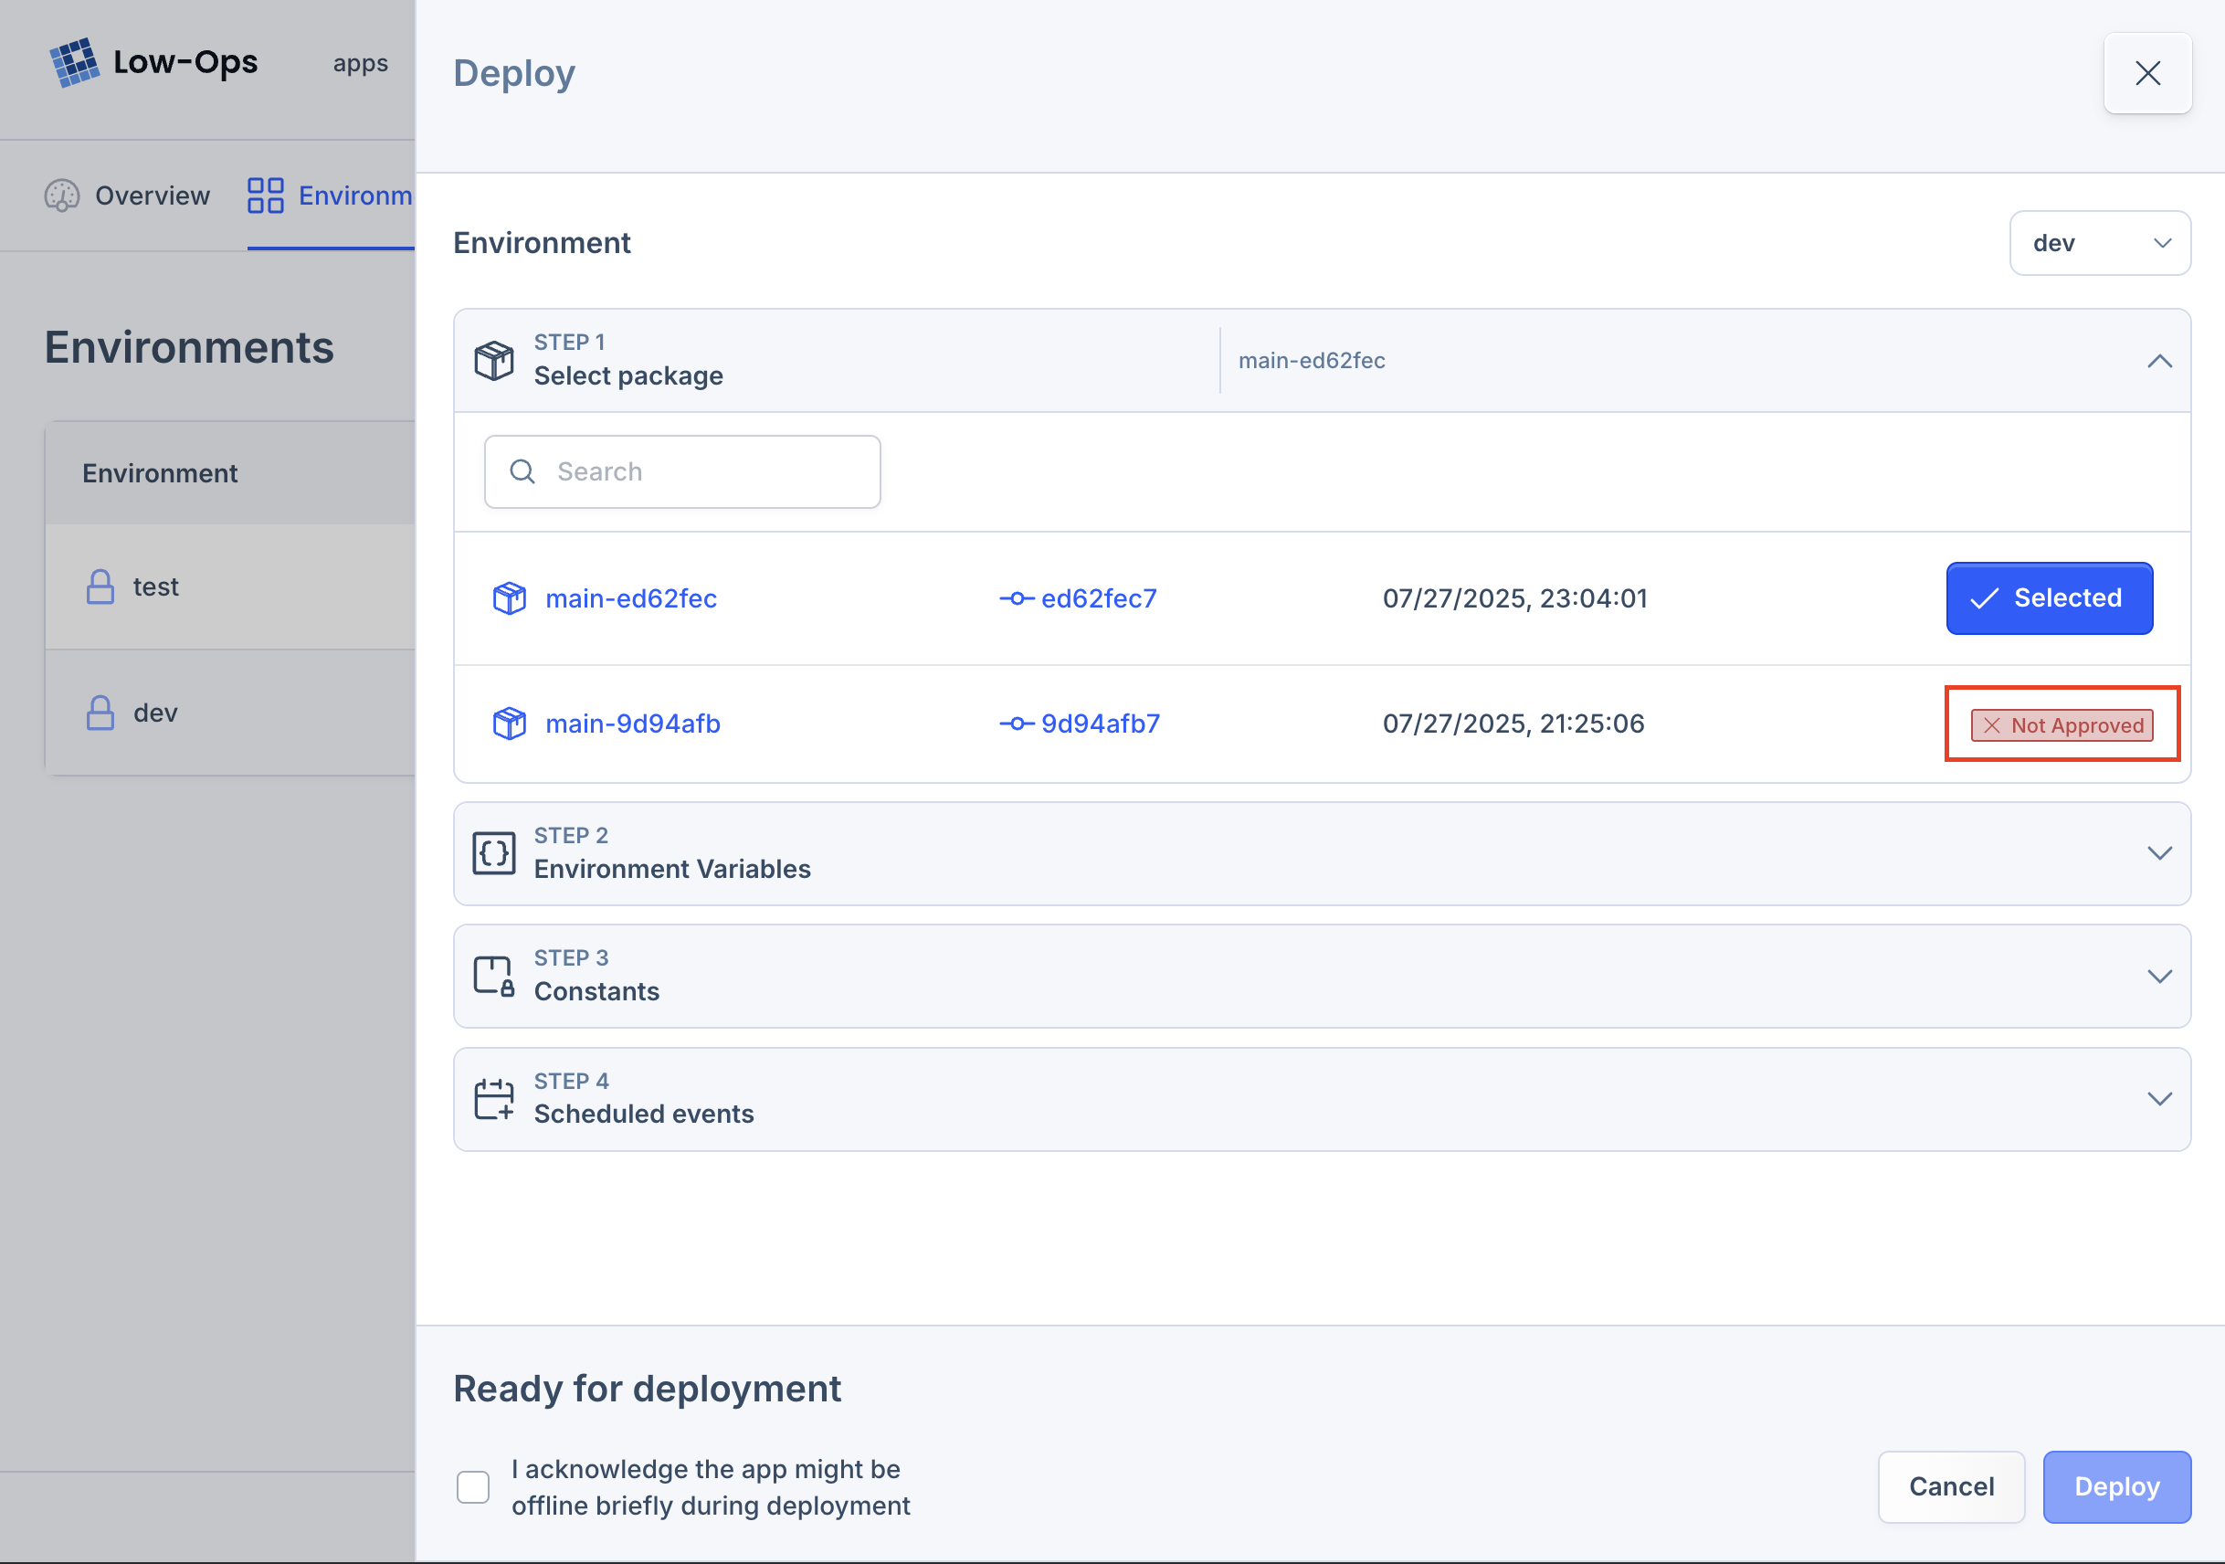Open the dev environment dropdown

(2099, 243)
